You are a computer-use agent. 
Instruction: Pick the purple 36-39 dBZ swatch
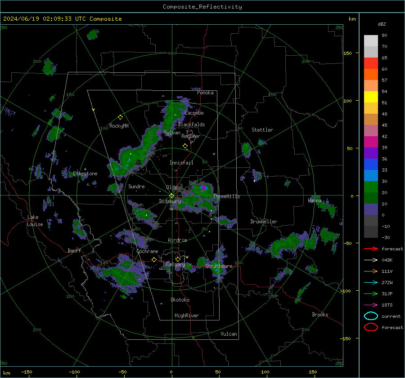point(371,153)
